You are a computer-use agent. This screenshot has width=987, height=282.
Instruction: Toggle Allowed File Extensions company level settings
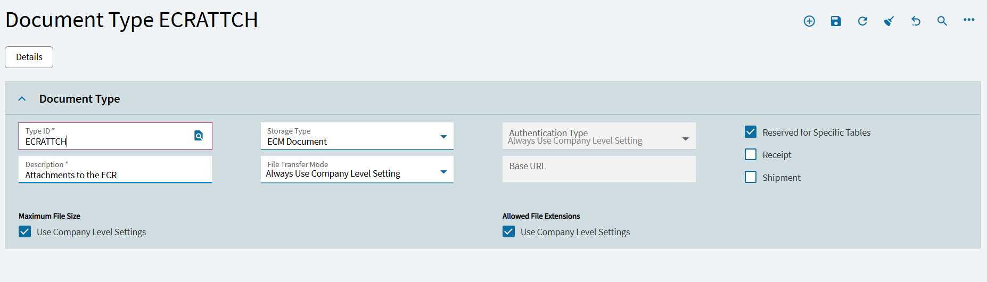pos(508,231)
